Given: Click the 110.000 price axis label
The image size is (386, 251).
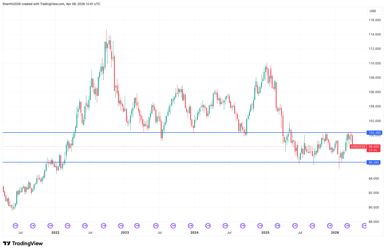Looking at the screenshot, I should 375,63.
